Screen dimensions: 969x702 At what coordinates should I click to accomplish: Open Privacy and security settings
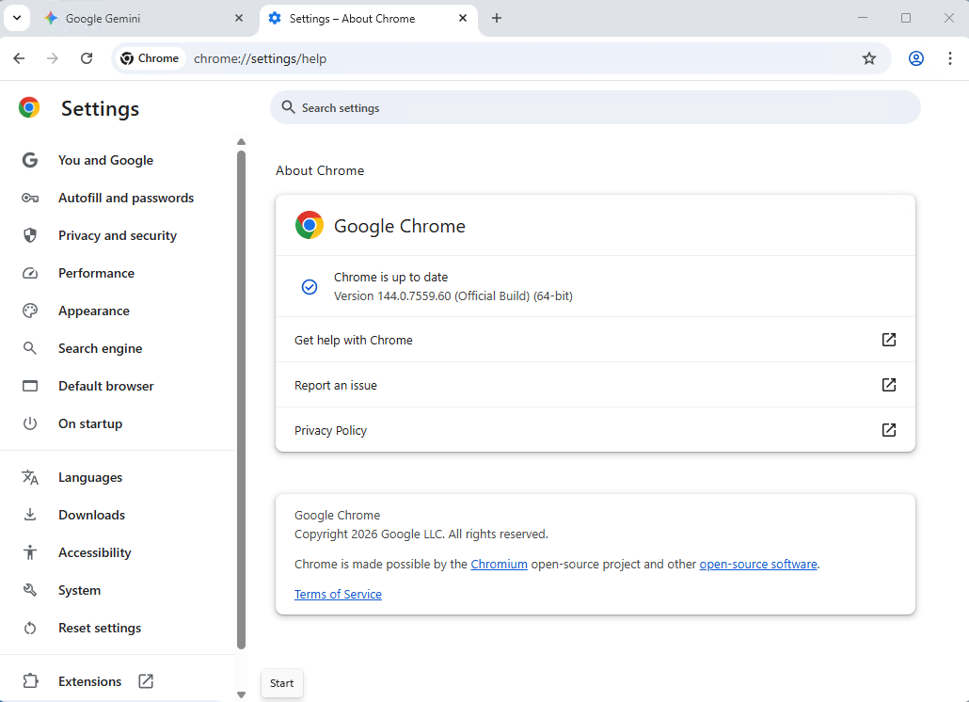(x=117, y=235)
